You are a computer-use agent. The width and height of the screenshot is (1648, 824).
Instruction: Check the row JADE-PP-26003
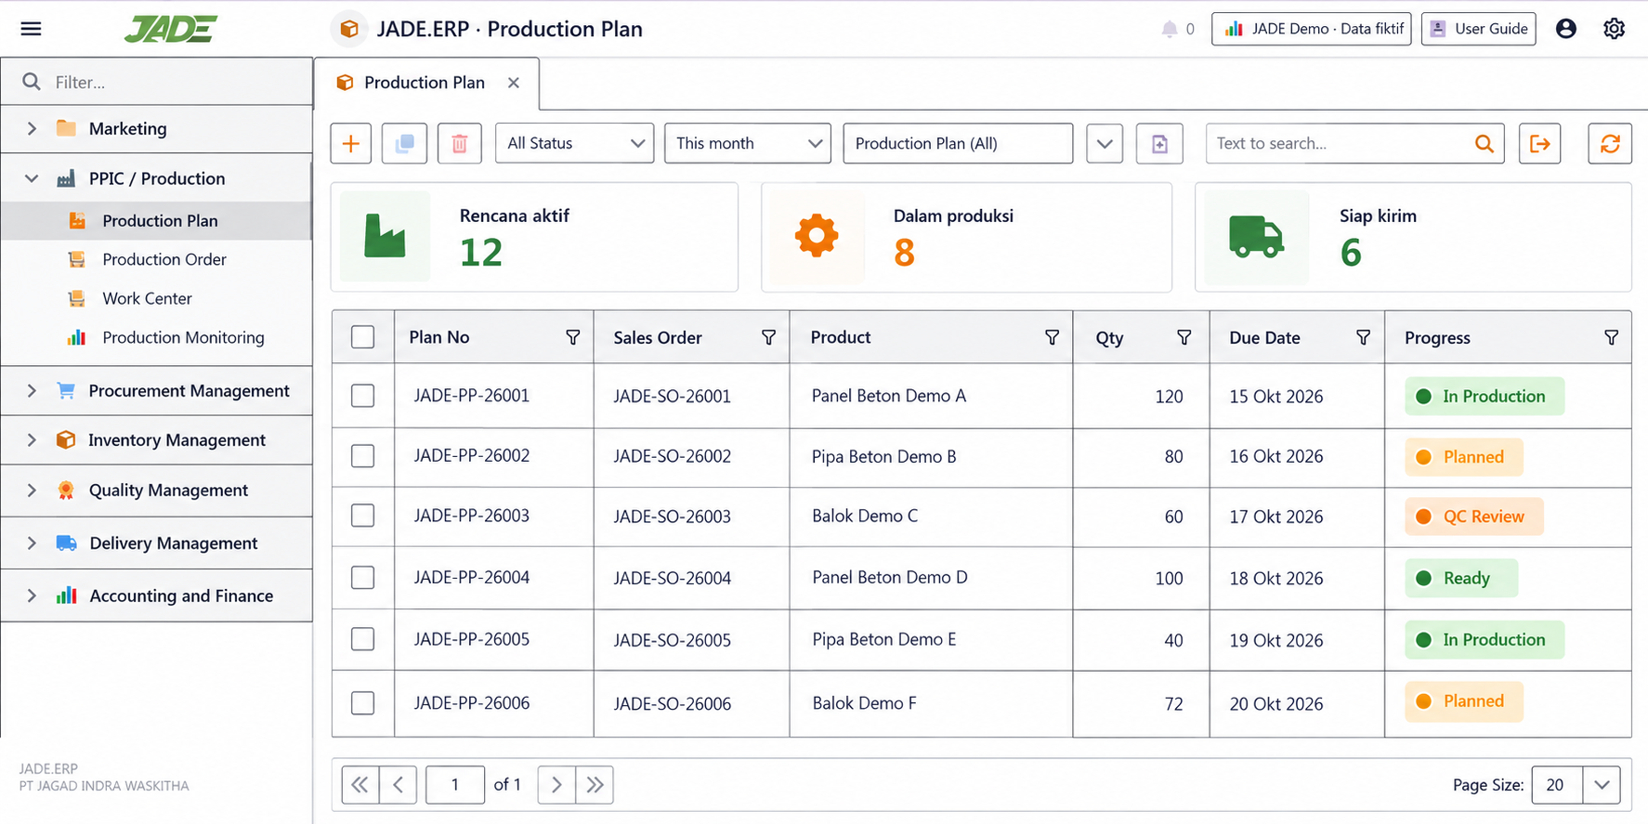pyautogui.click(x=363, y=516)
